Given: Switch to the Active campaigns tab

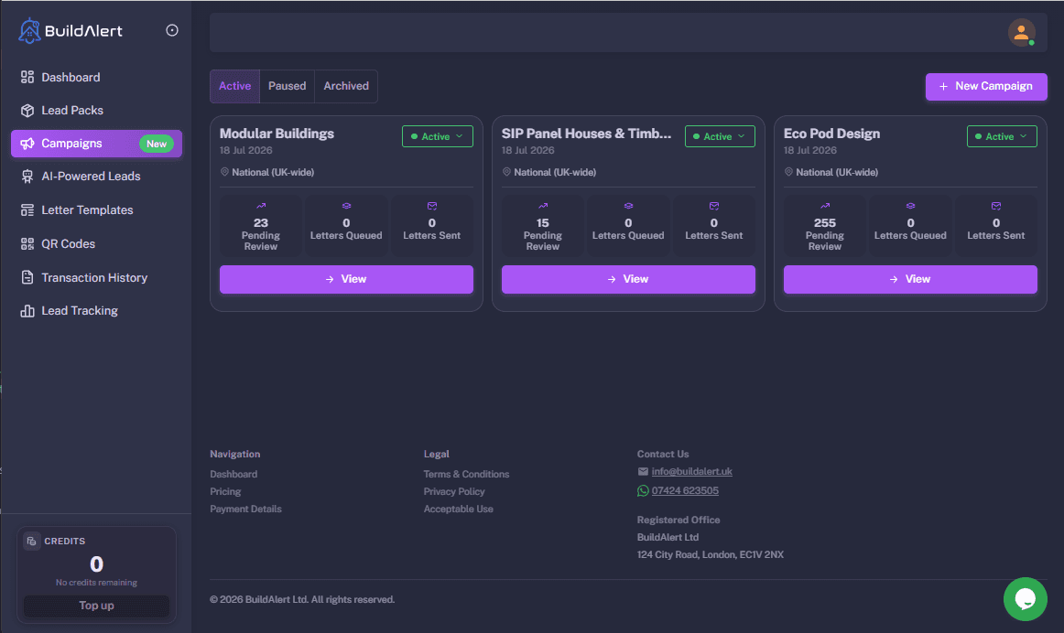Looking at the screenshot, I should 234,86.
